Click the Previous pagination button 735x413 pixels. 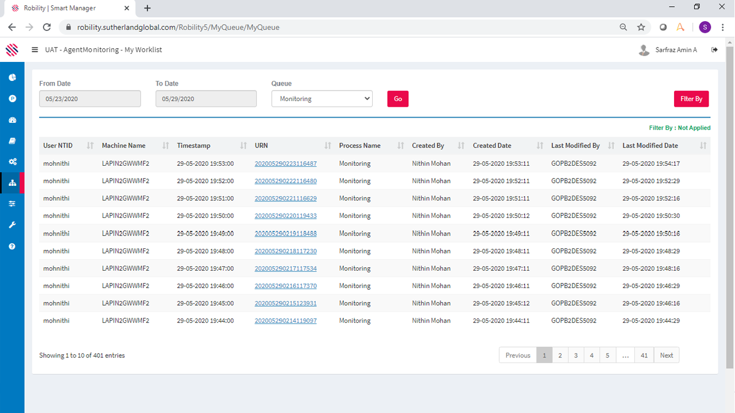518,355
